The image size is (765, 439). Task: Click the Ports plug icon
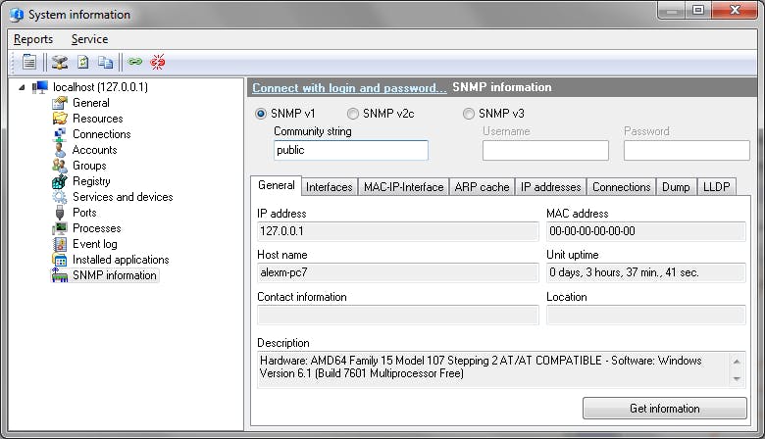click(60, 213)
